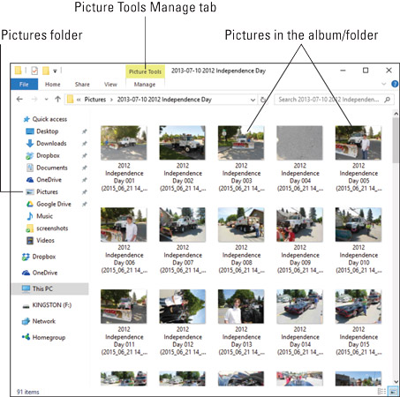Click the Properties quick access toolbar icon

pyautogui.click(x=34, y=71)
